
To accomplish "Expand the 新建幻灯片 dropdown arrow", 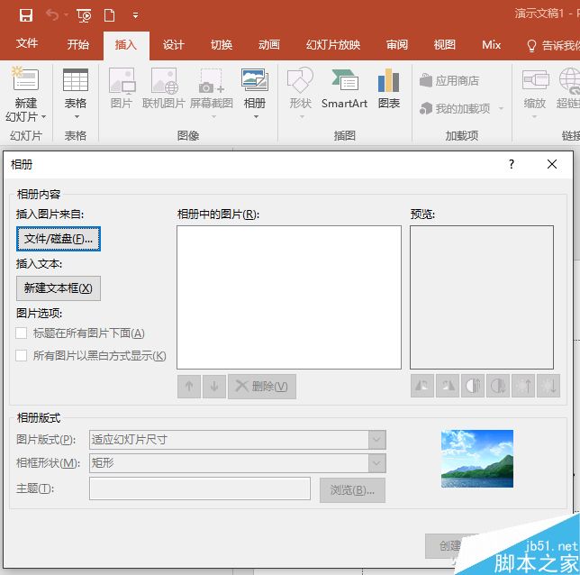I will pyautogui.click(x=43, y=117).
